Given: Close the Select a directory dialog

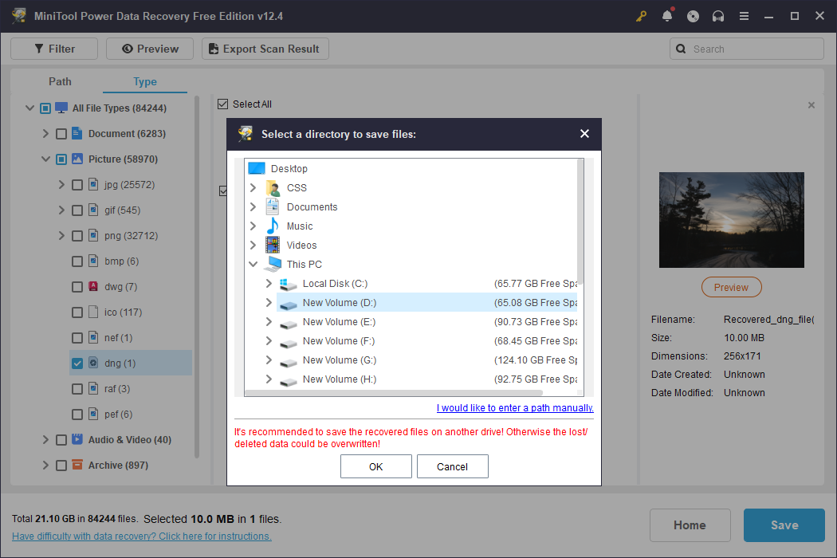Looking at the screenshot, I should (x=584, y=133).
